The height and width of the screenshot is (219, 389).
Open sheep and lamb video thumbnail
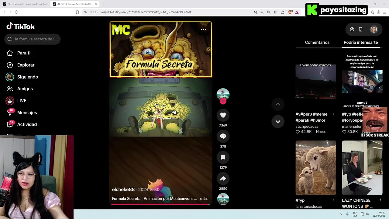(316, 168)
